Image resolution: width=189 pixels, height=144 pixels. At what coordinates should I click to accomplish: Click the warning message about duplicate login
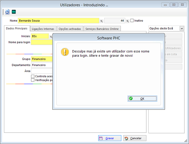coord(111,53)
